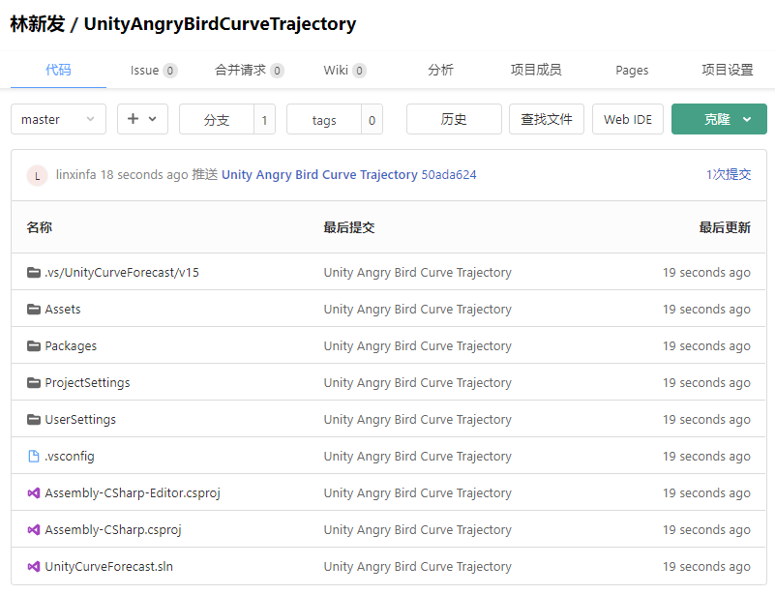
Task: Click the plus icon to add new
Action: pos(133,119)
